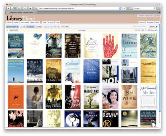Open the More tab
The width and height of the screenshot is (166, 136).
[x=157, y=23]
